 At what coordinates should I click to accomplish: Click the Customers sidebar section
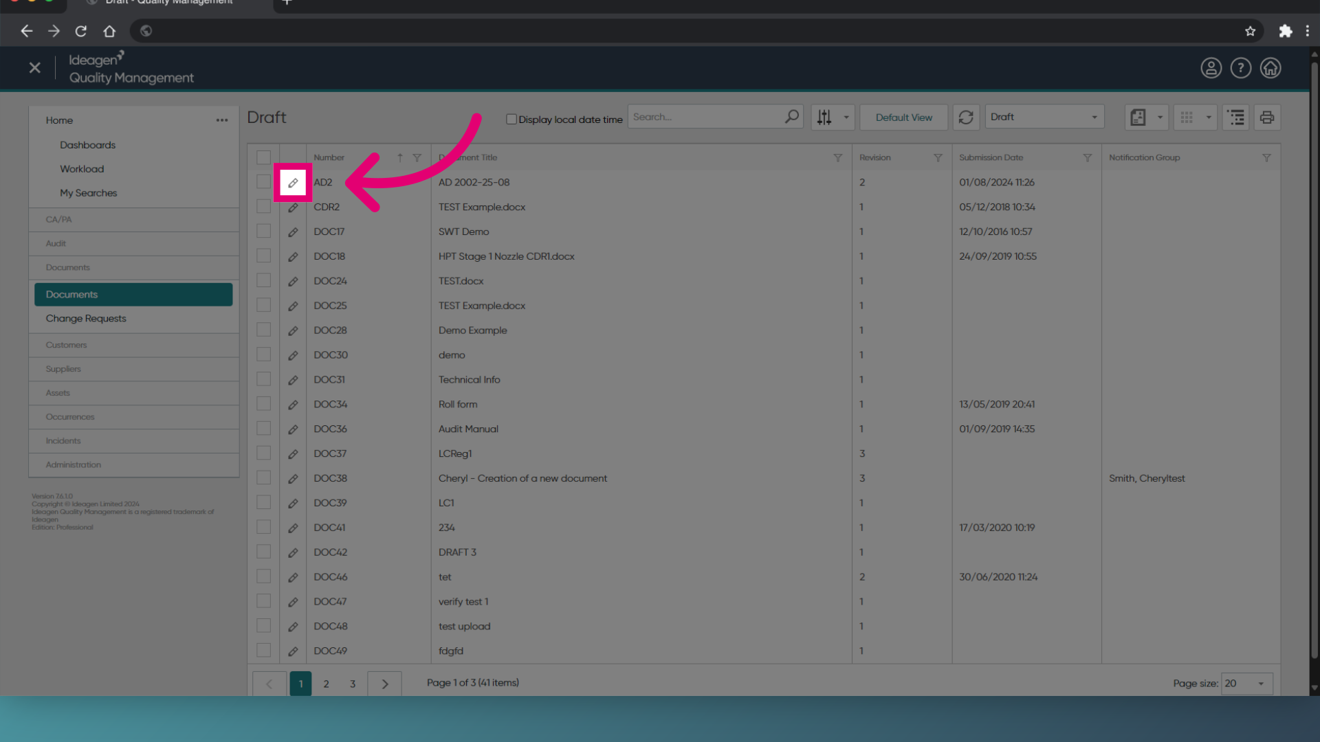[x=134, y=346]
